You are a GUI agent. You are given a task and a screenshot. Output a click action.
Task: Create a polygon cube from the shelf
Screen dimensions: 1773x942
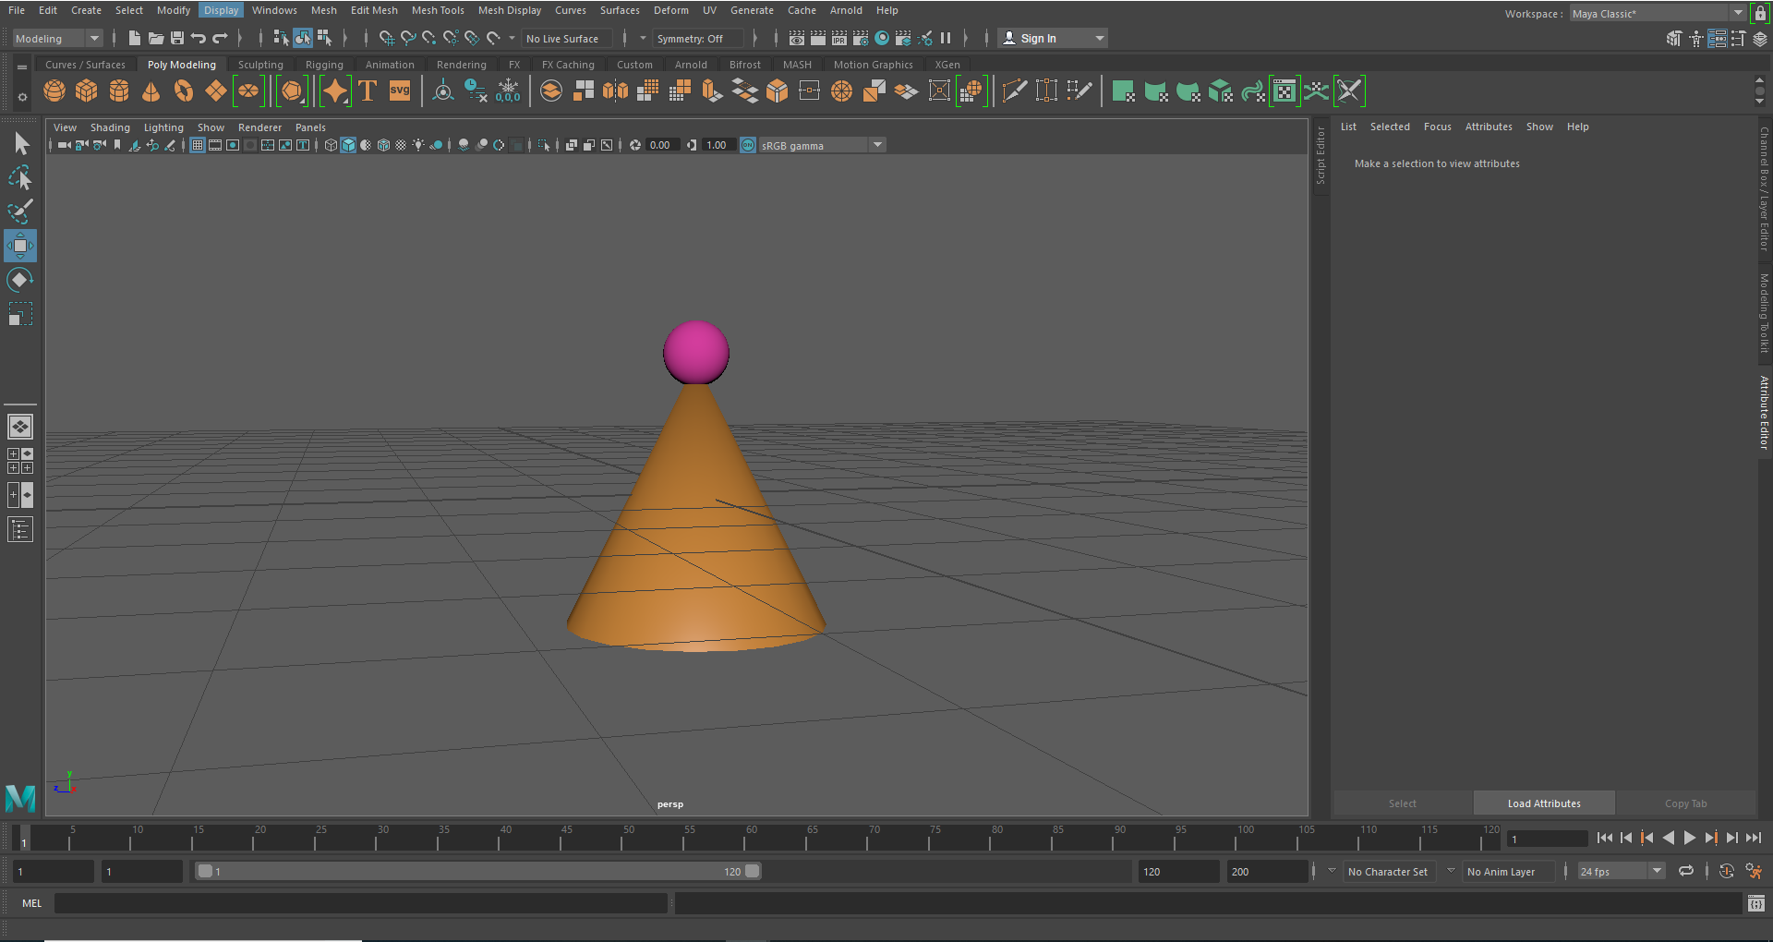tap(87, 91)
